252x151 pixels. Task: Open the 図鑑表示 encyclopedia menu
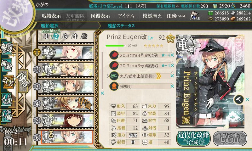point(100,16)
